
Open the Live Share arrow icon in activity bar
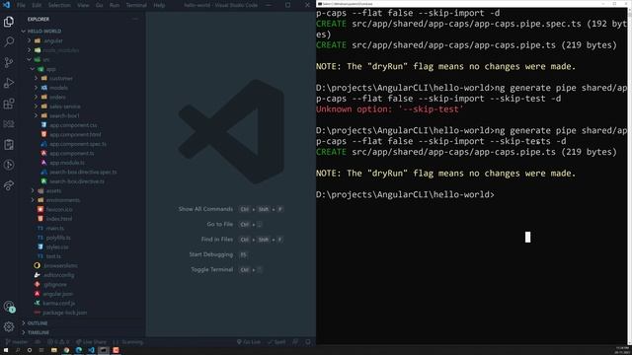(x=9, y=185)
